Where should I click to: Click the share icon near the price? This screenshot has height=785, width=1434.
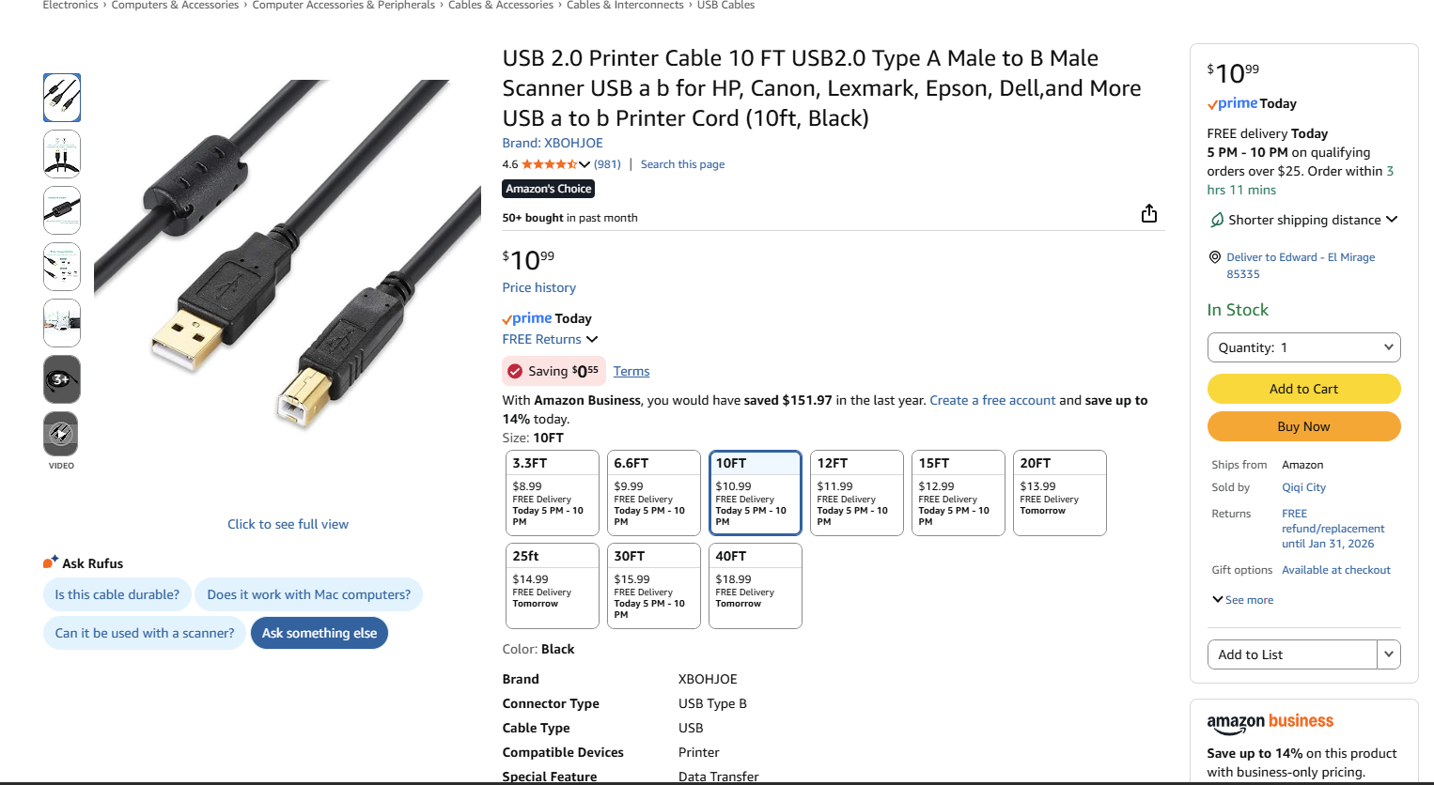tap(1148, 214)
